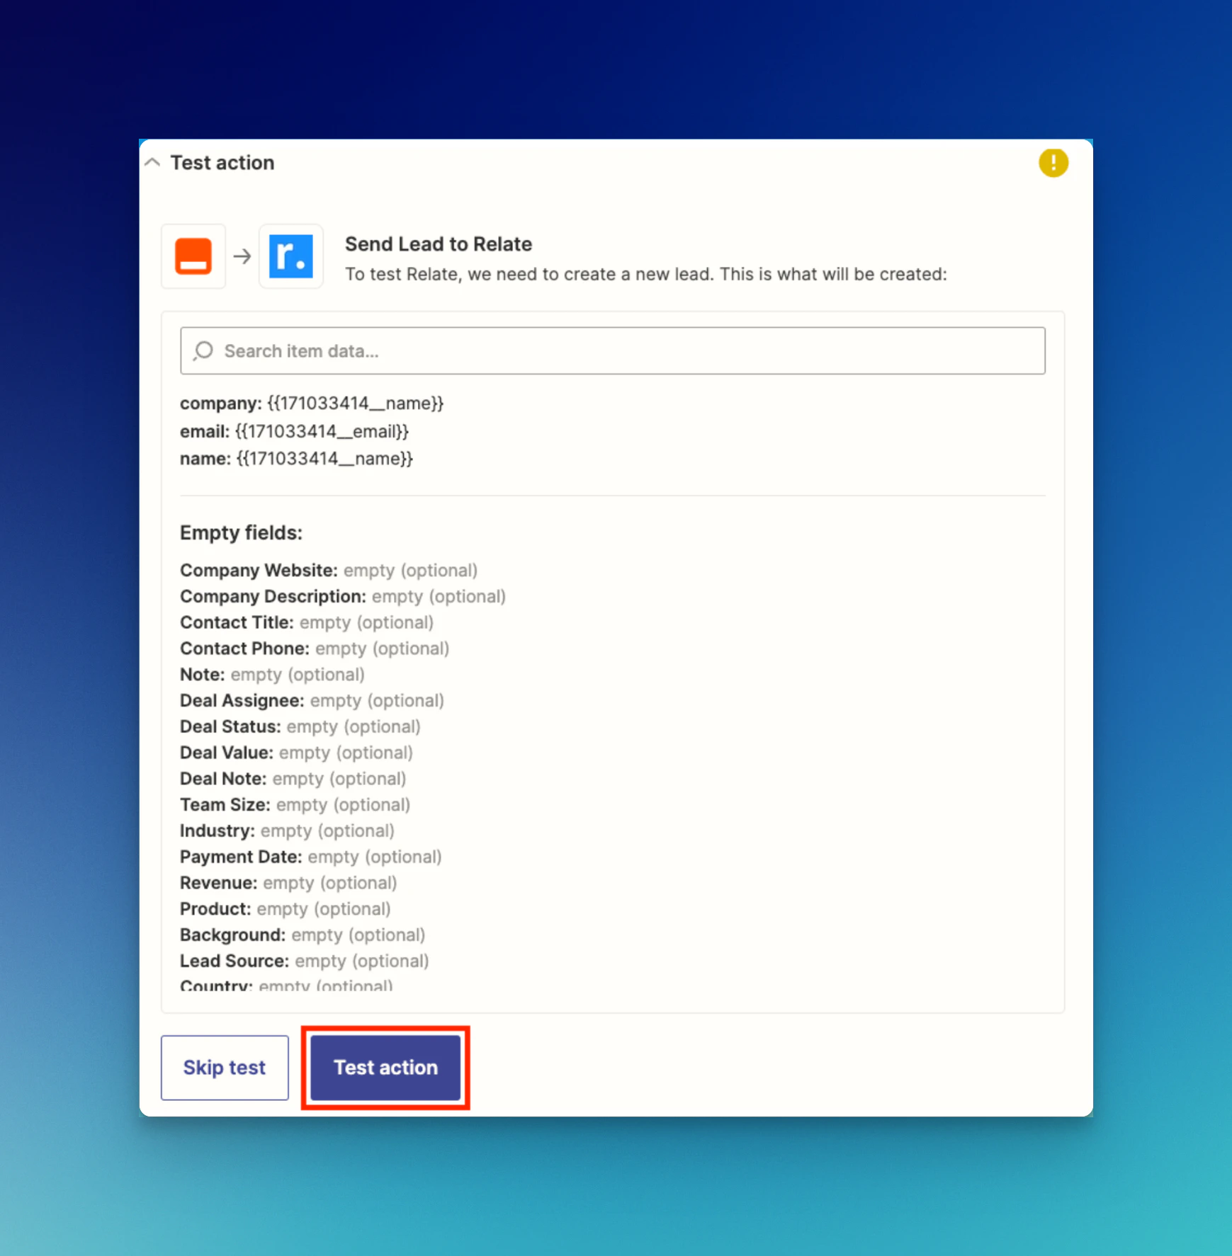
Task: Select the Company Website empty field row
Action: click(x=329, y=571)
